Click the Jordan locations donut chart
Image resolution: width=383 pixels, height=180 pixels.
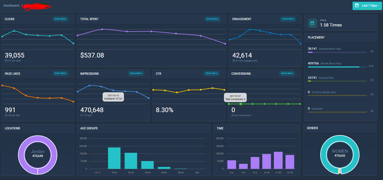pos(38,155)
